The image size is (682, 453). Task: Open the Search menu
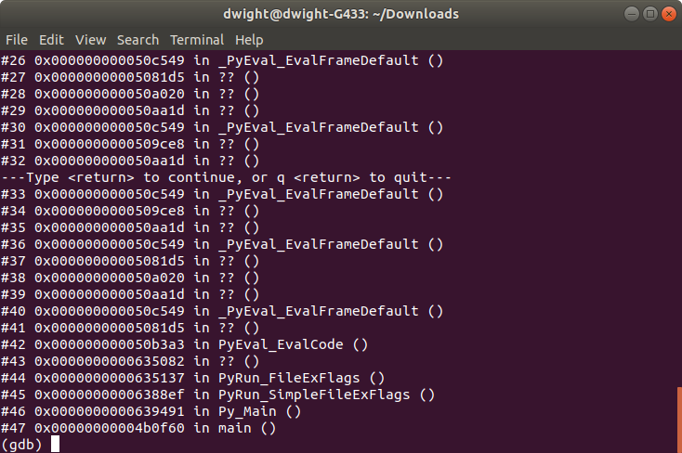[x=138, y=40]
